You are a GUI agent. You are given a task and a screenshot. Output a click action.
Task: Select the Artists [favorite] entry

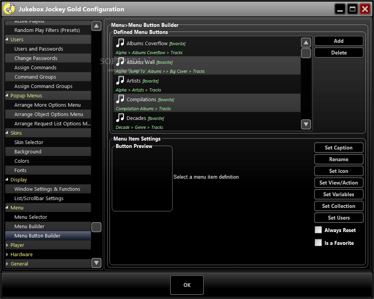point(207,84)
